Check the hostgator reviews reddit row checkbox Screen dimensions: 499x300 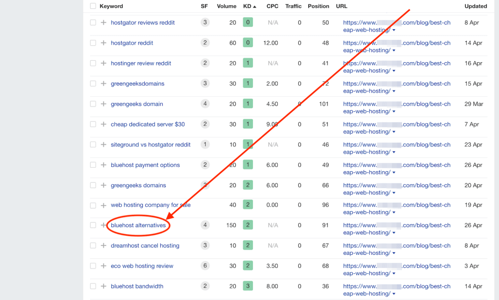point(93,22)
